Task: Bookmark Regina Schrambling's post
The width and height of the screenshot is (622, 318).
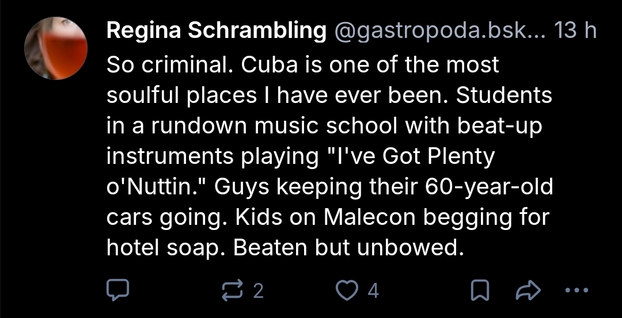Action: 480,291
